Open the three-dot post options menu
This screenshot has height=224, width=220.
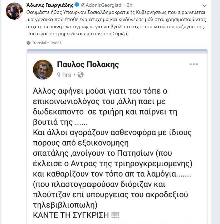194,64
